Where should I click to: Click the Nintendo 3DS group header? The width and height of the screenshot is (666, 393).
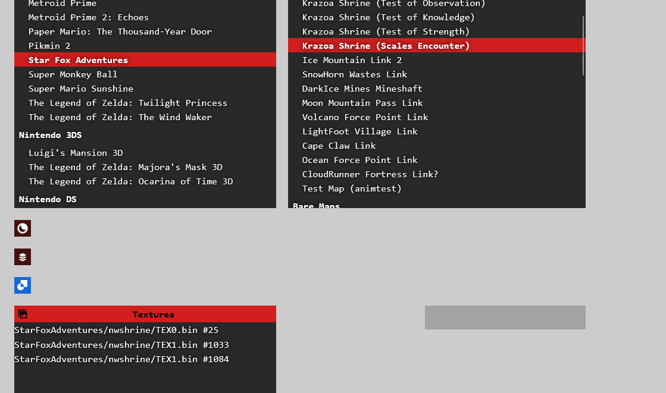pyautogui.click(x=145, y=135)
